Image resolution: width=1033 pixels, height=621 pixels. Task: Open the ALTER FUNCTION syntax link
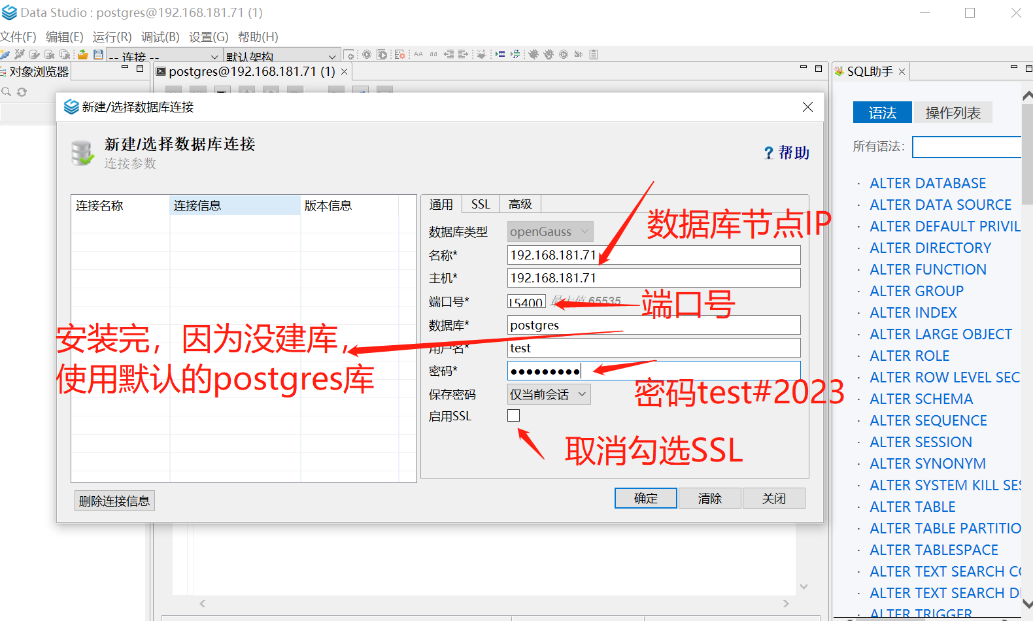[928, 269]
